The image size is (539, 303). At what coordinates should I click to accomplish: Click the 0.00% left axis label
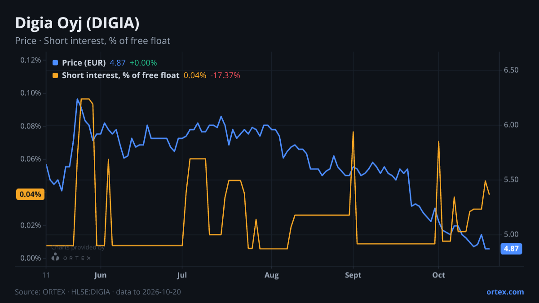click(31, 258)
